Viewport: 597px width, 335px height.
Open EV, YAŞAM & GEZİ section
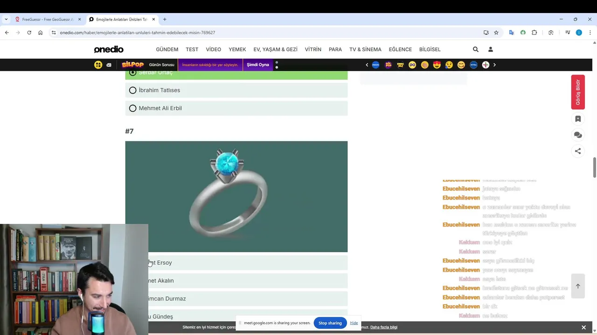[x=275, y=49]
